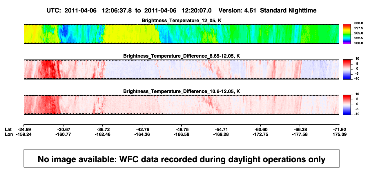
Task: Click longitude value -177.58
Action: coord(300,134)
